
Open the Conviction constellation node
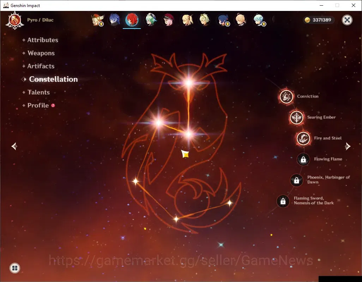(x=286, y=96)
